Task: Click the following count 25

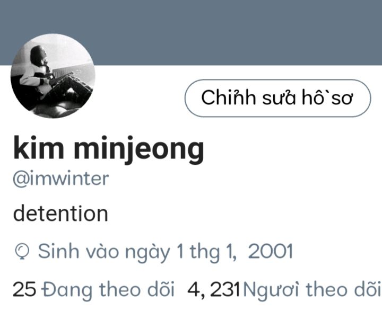Action: tap(24, 289)
